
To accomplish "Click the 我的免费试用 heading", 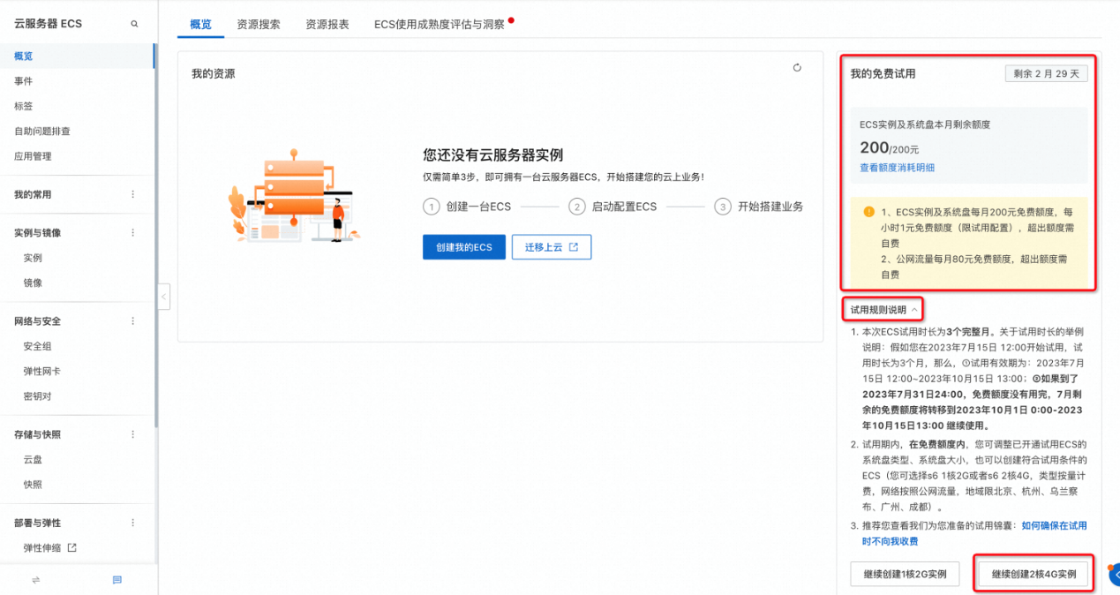I will 883,74.
